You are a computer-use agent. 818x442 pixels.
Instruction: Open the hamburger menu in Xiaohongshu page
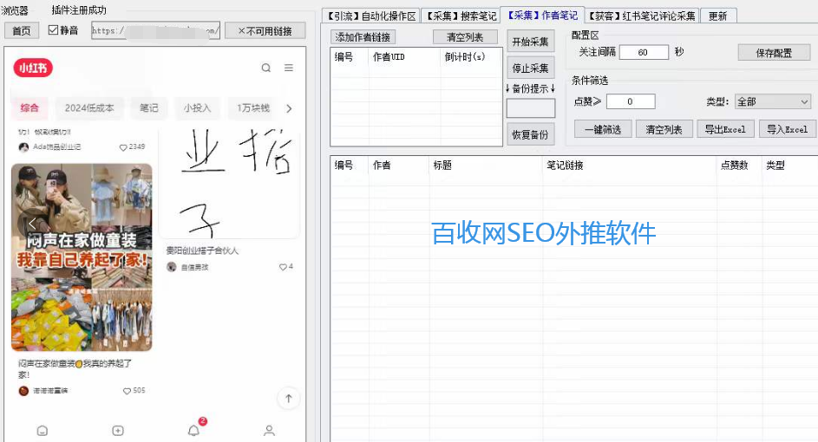coord(289,68)
